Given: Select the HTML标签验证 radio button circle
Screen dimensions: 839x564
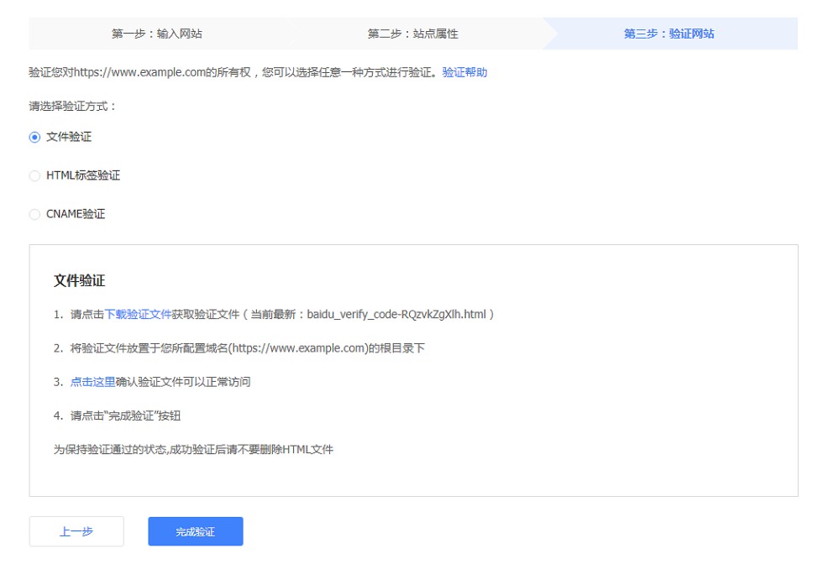Looking at the screenshot, I should [34, 176].
